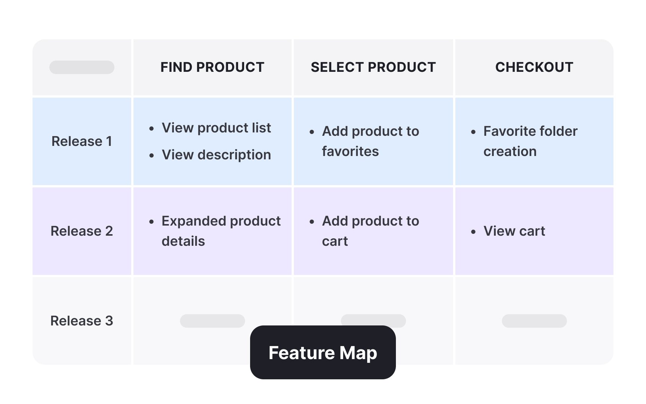Viewport: 646px width, 404px height.
Task: Open Expanded product details item
Action: click(x=221, y=231)
